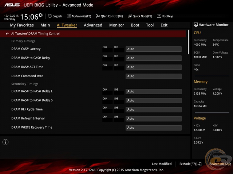The height and width of the screenshot is (174, 233).
Task: Click the CPU frequency 4000 MHz value
Action: pos(200,45)
